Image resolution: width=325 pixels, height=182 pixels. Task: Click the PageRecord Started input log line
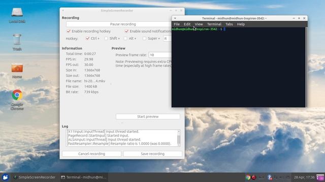click(x=98, y=135)
